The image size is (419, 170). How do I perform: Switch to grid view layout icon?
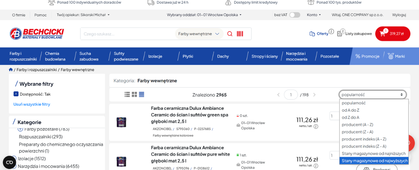coord(134,95)
